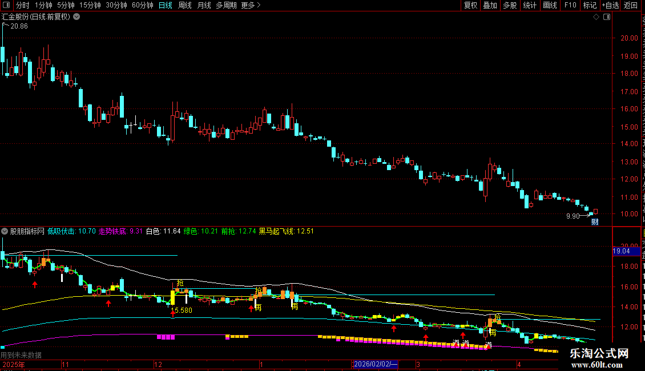Click the month 12 marker on time axis
The width and height of the screenshot is (645, 371).
click(158, 364)
